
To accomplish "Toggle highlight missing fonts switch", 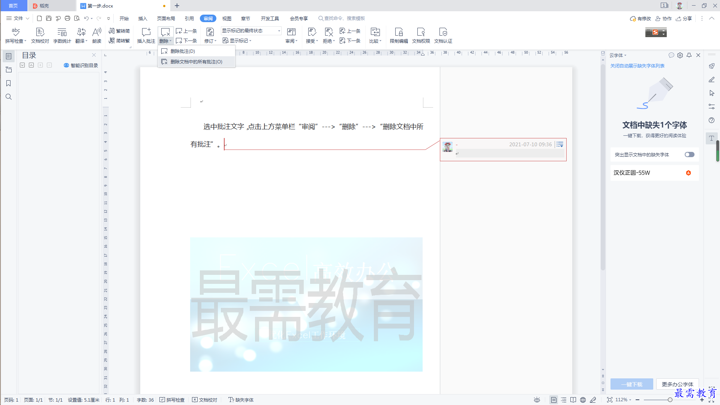I will tap(689, 154).
